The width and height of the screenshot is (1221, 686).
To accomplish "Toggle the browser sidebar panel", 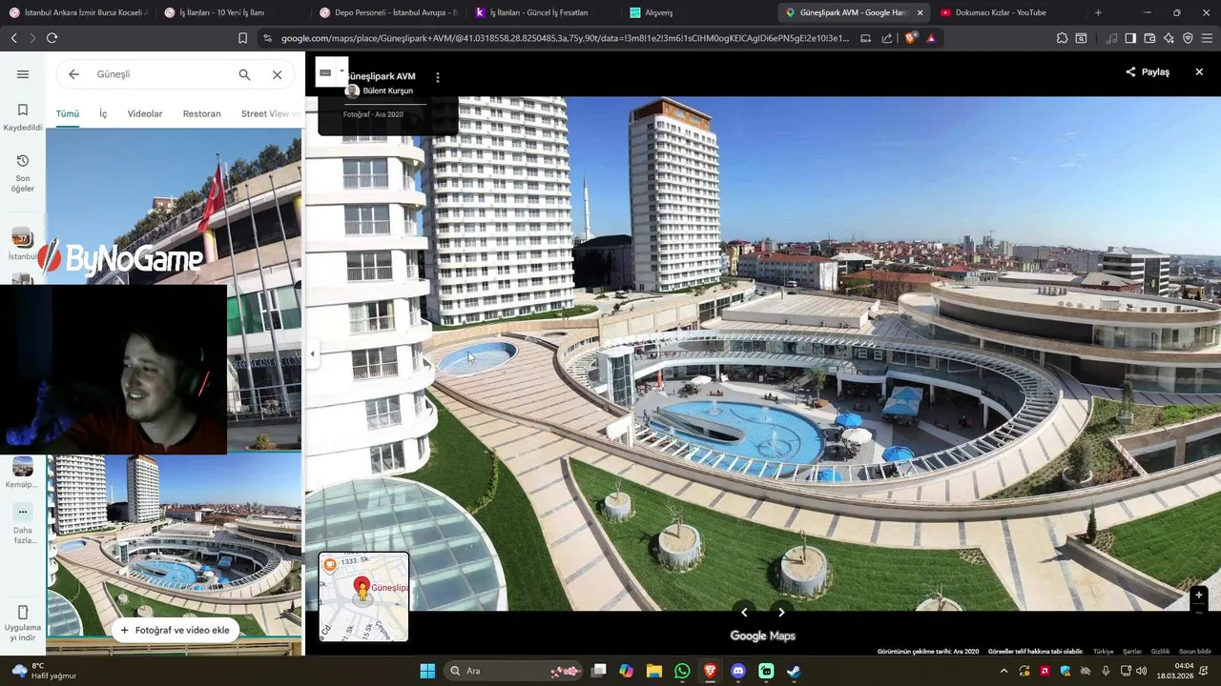I will pyautogui.click(x=1130, y=38).
